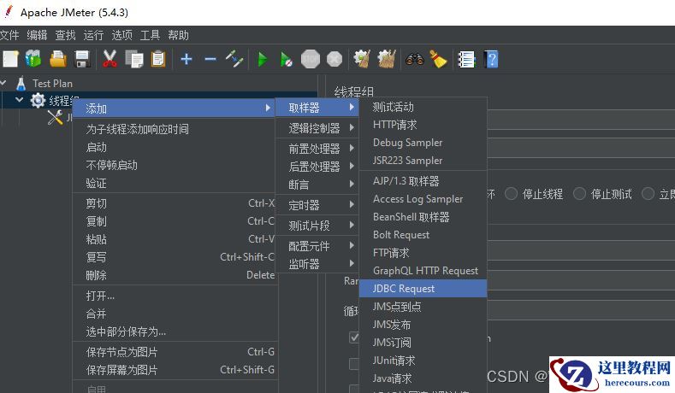Viewport: 675px width, 393px height.
Task: Expand the 监听器 submenu
Action: [x=317, y=264]
